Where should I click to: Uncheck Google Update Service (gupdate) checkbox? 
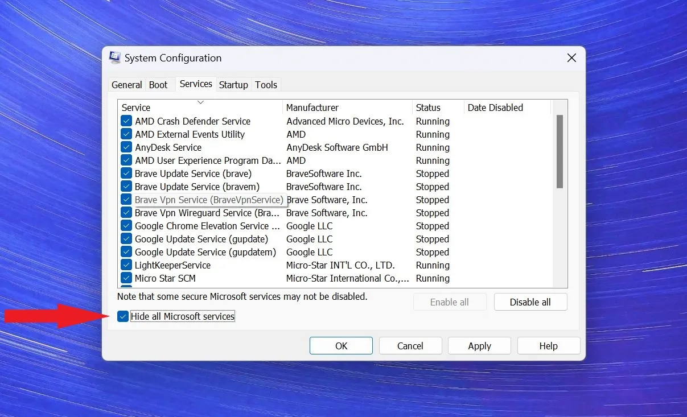point(126,239)
